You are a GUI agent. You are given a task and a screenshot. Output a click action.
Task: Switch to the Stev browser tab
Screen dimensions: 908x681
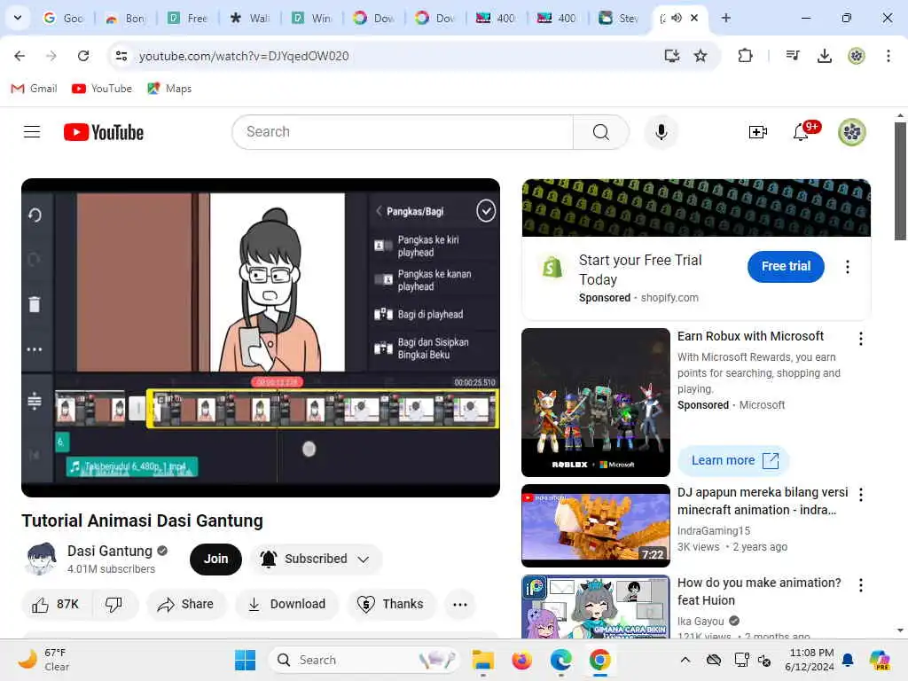click(618, 18)
